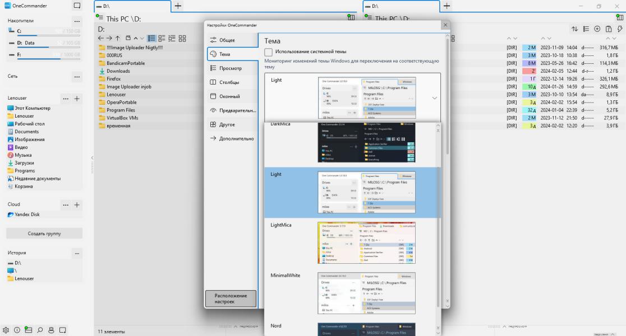Add a favorite to the Lenouser group
This screenshot has height=336, width=626.
(77, 99)
